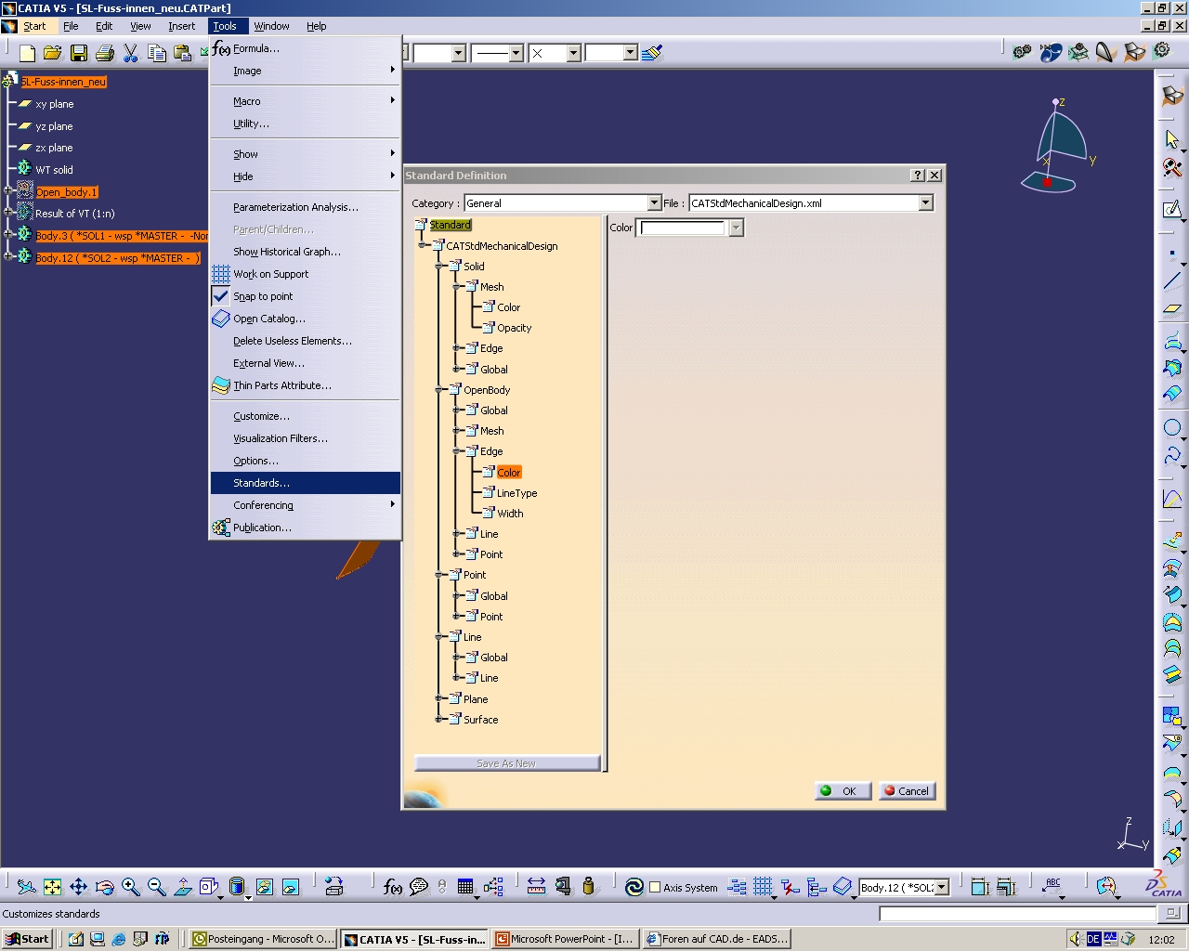Expand the Surface node in standards tree
This screenshot has width=1189, height=951.
[x=438, y=719]
